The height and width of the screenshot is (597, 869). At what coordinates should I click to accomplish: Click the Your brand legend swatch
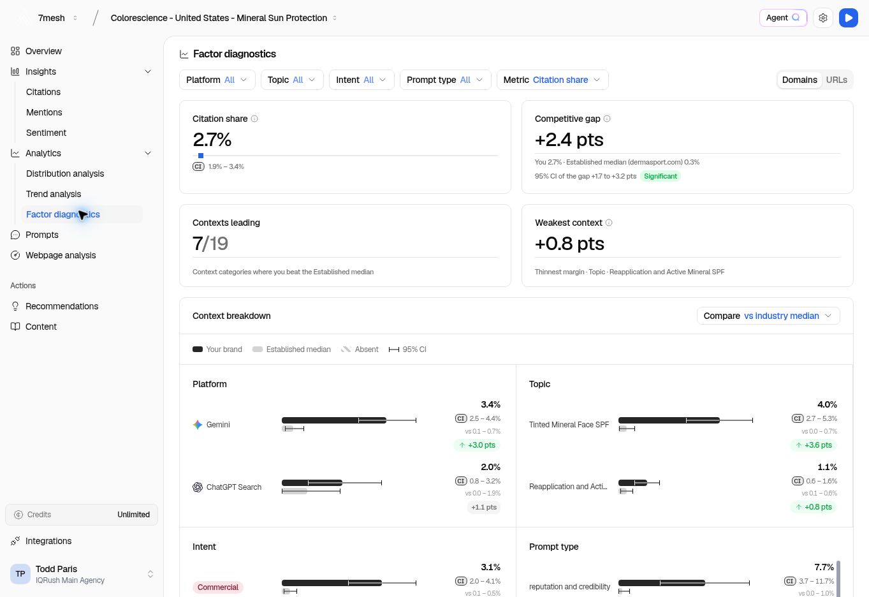198,350
